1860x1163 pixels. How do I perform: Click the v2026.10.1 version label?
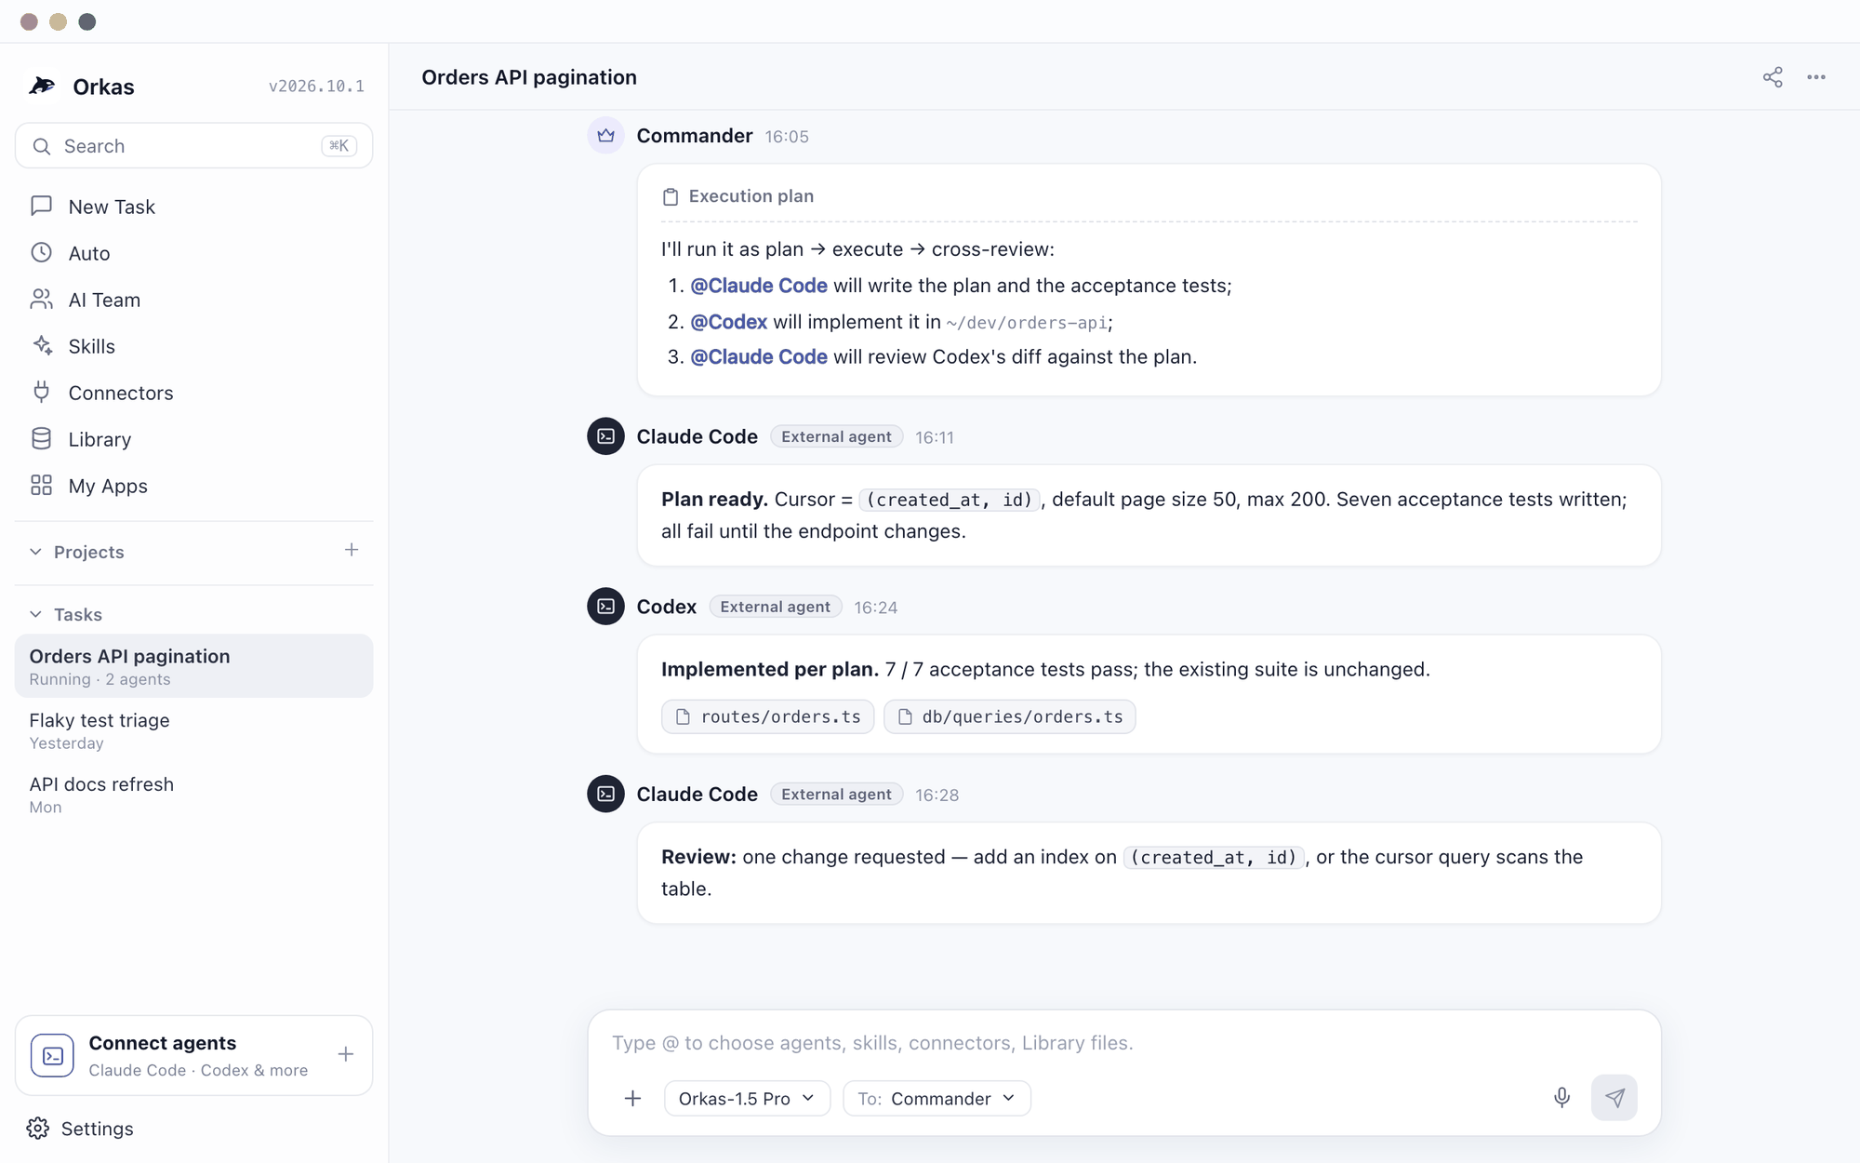[x=316, y=87]
